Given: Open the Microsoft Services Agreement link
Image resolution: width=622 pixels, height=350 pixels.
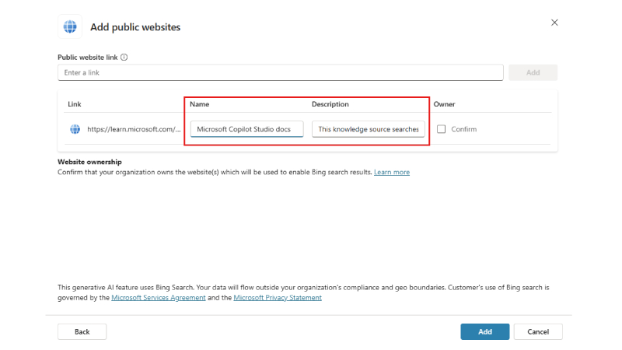Looking at the screenshot, I should 159,298.
